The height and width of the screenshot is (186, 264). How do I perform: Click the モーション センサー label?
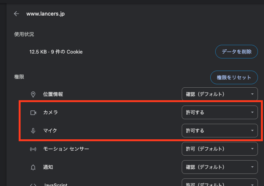pos(66,149)
